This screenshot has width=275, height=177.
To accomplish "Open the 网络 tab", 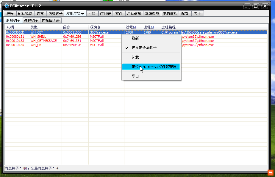I will coord(92,13).
